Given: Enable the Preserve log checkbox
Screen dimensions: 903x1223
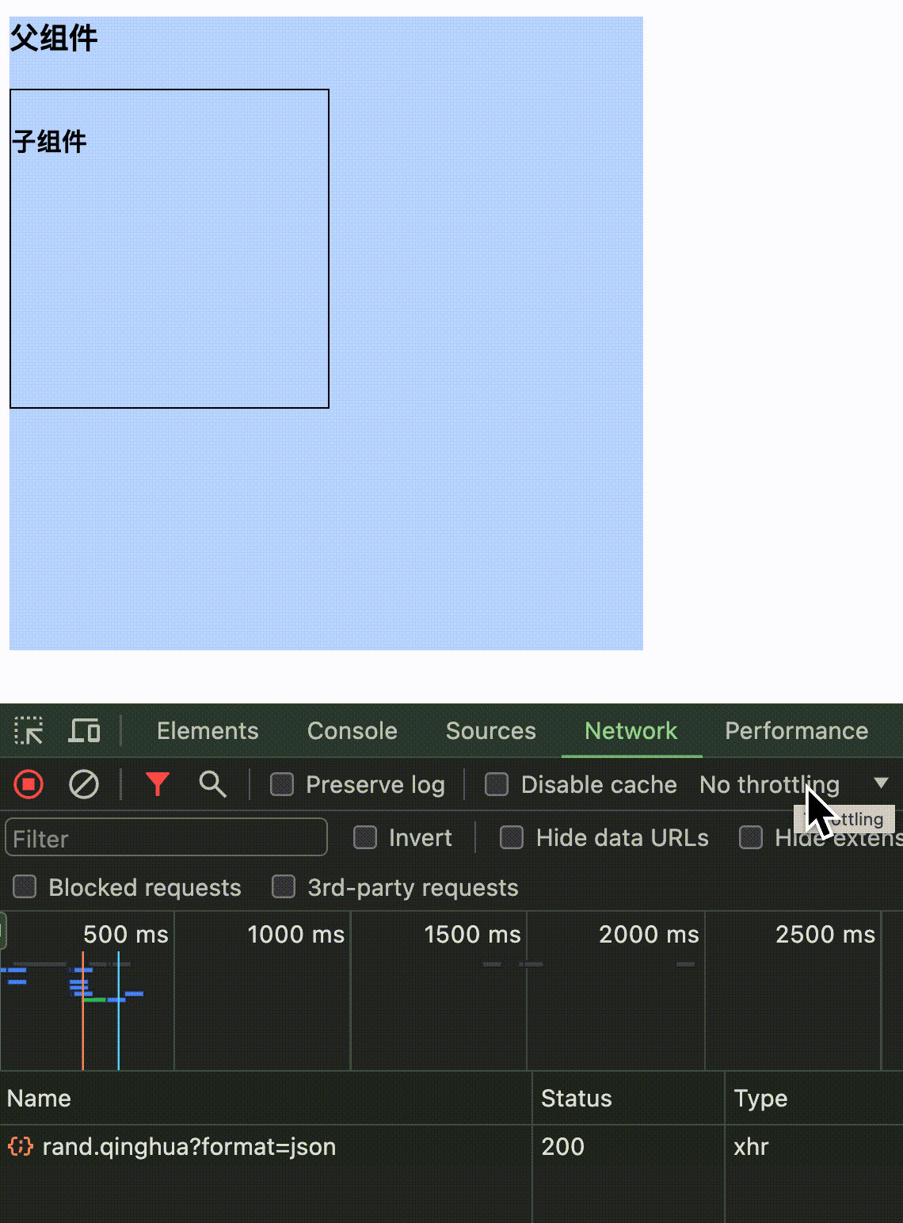Looking at the screenshot, I should click(282, 784).
